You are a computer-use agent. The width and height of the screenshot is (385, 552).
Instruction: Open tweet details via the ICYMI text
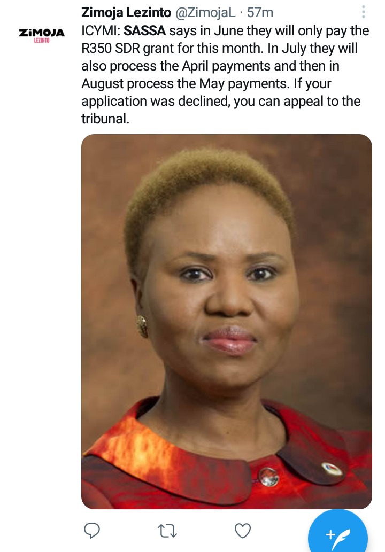pyautogui.click(x=101, y=30)
